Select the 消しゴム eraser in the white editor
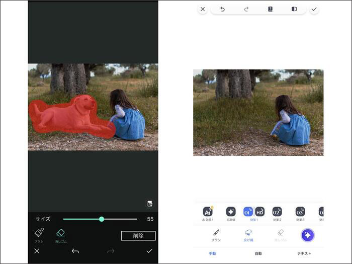The width and height of the screenshot is (352, 264). click(x=281, y=235)
